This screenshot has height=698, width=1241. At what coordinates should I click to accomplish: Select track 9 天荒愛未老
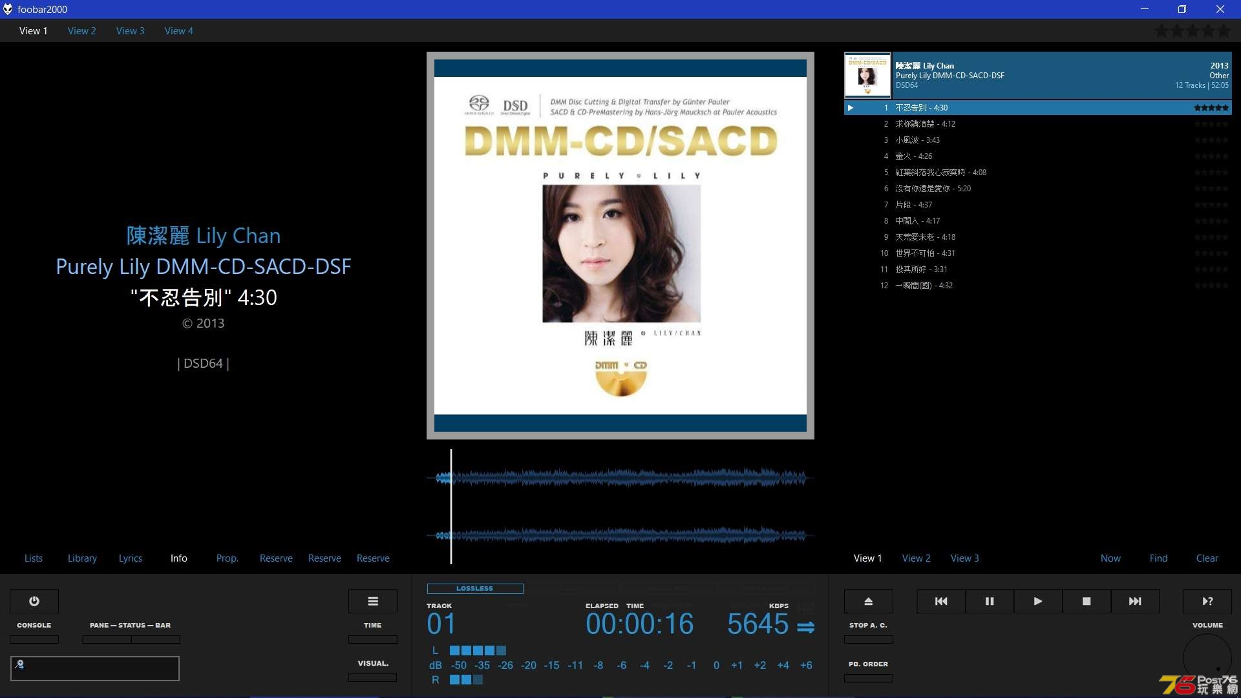(1038, 237)
